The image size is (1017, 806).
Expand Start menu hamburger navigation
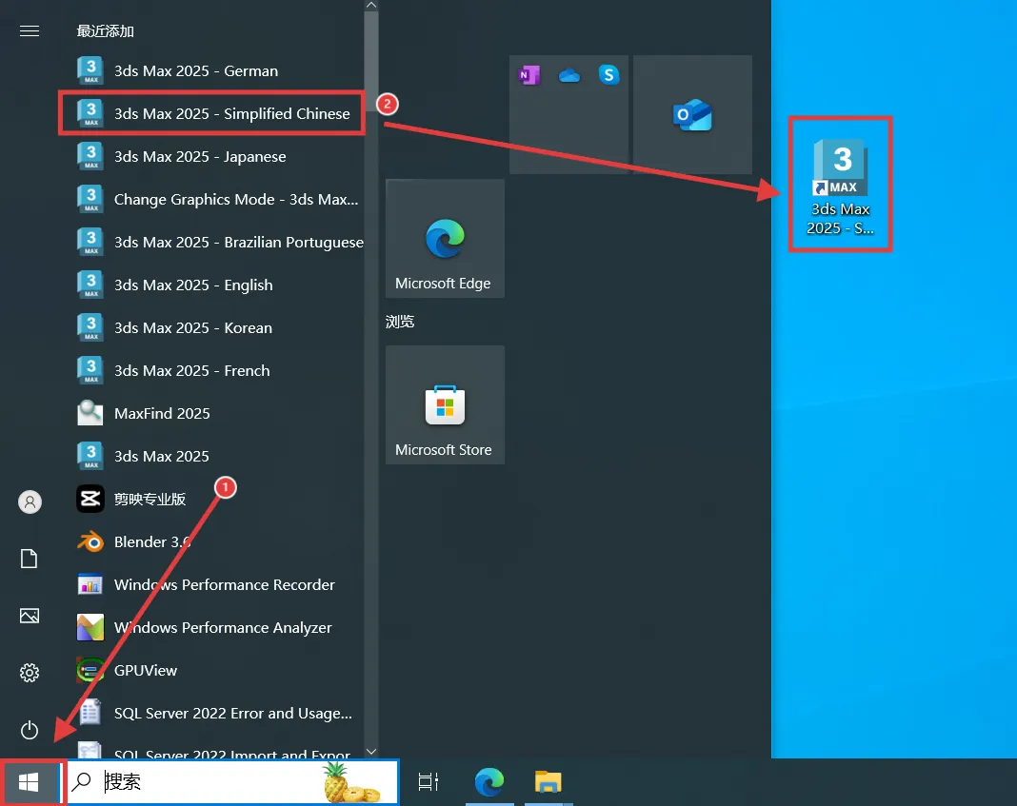[x=30, y=31]
